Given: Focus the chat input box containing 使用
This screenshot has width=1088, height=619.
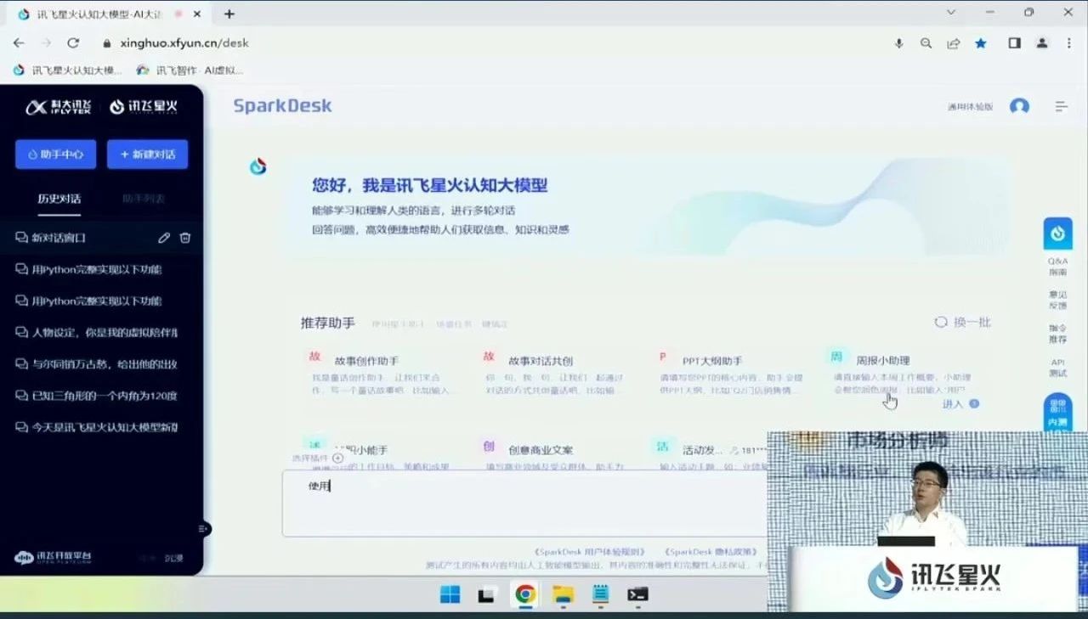Looking at the screenshot, I should tap(524, 503).
